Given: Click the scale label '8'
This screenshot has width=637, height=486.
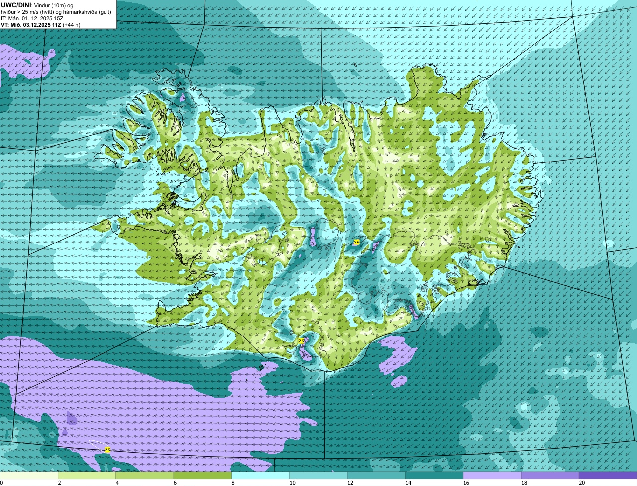Looking at the screenshot, I should pyautogui.click(x=232, y=483).
